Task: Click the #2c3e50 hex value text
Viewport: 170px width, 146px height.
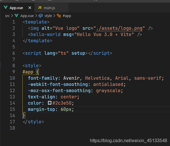Action: [62, 103]
